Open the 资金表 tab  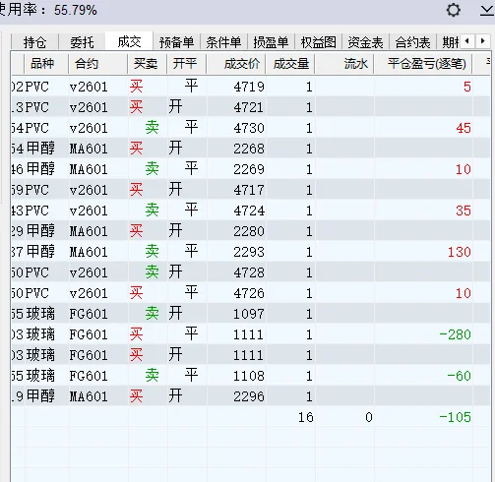coord(365,42)
